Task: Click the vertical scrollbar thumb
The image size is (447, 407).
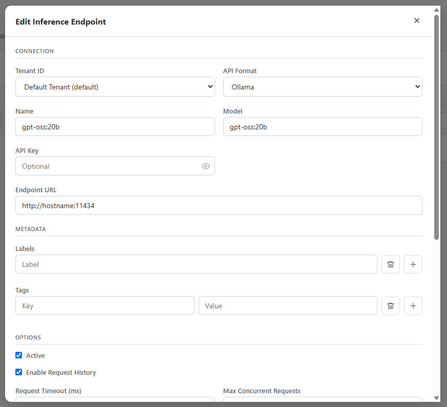Action: pos(436,127)
